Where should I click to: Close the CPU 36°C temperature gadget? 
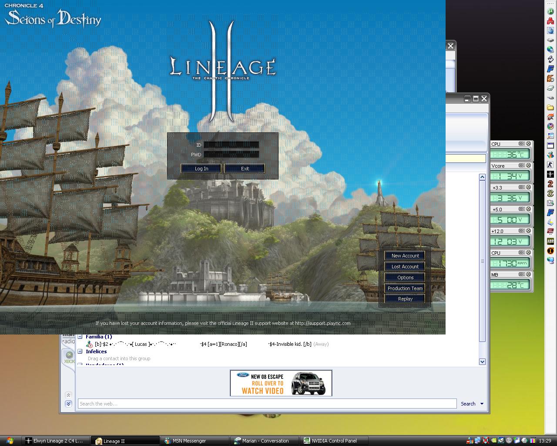[x=528, y=144]
